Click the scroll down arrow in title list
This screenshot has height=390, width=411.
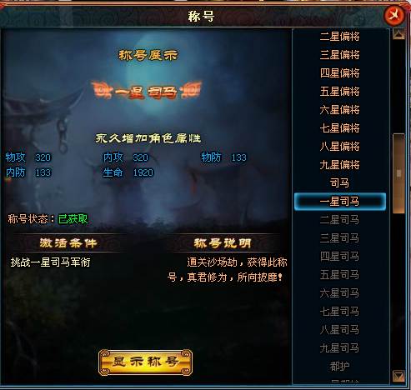coord(398,376)
